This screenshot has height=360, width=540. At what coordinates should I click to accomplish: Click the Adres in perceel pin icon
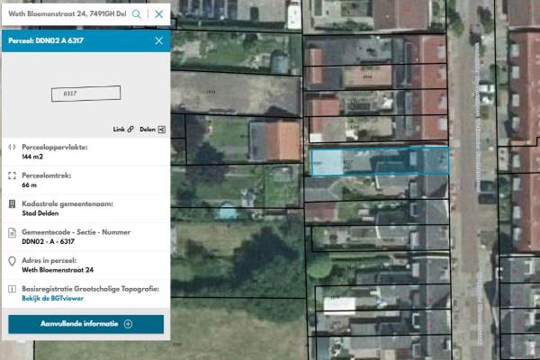(12, 262)
